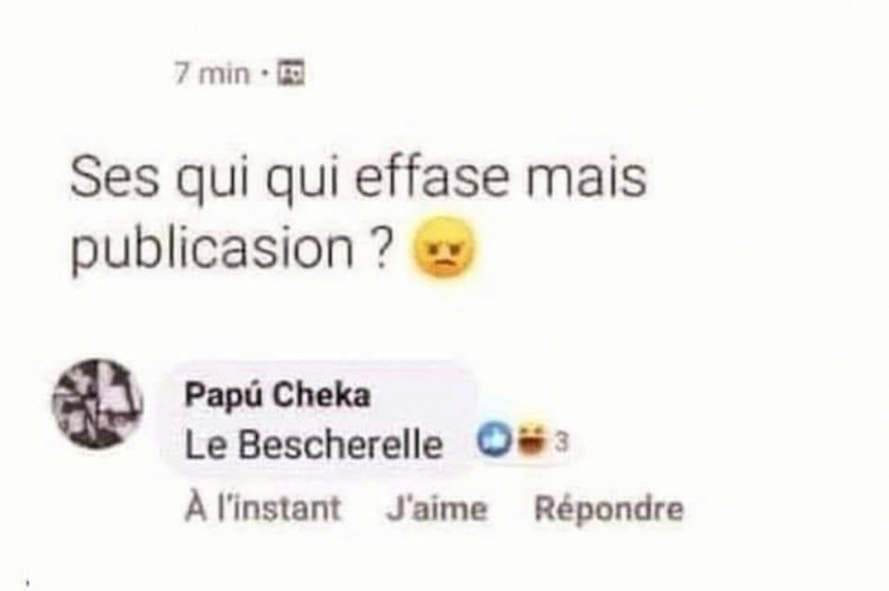Open the 7 min post timestamp
This screenshot has width=889, height=591.
(212, 74)
